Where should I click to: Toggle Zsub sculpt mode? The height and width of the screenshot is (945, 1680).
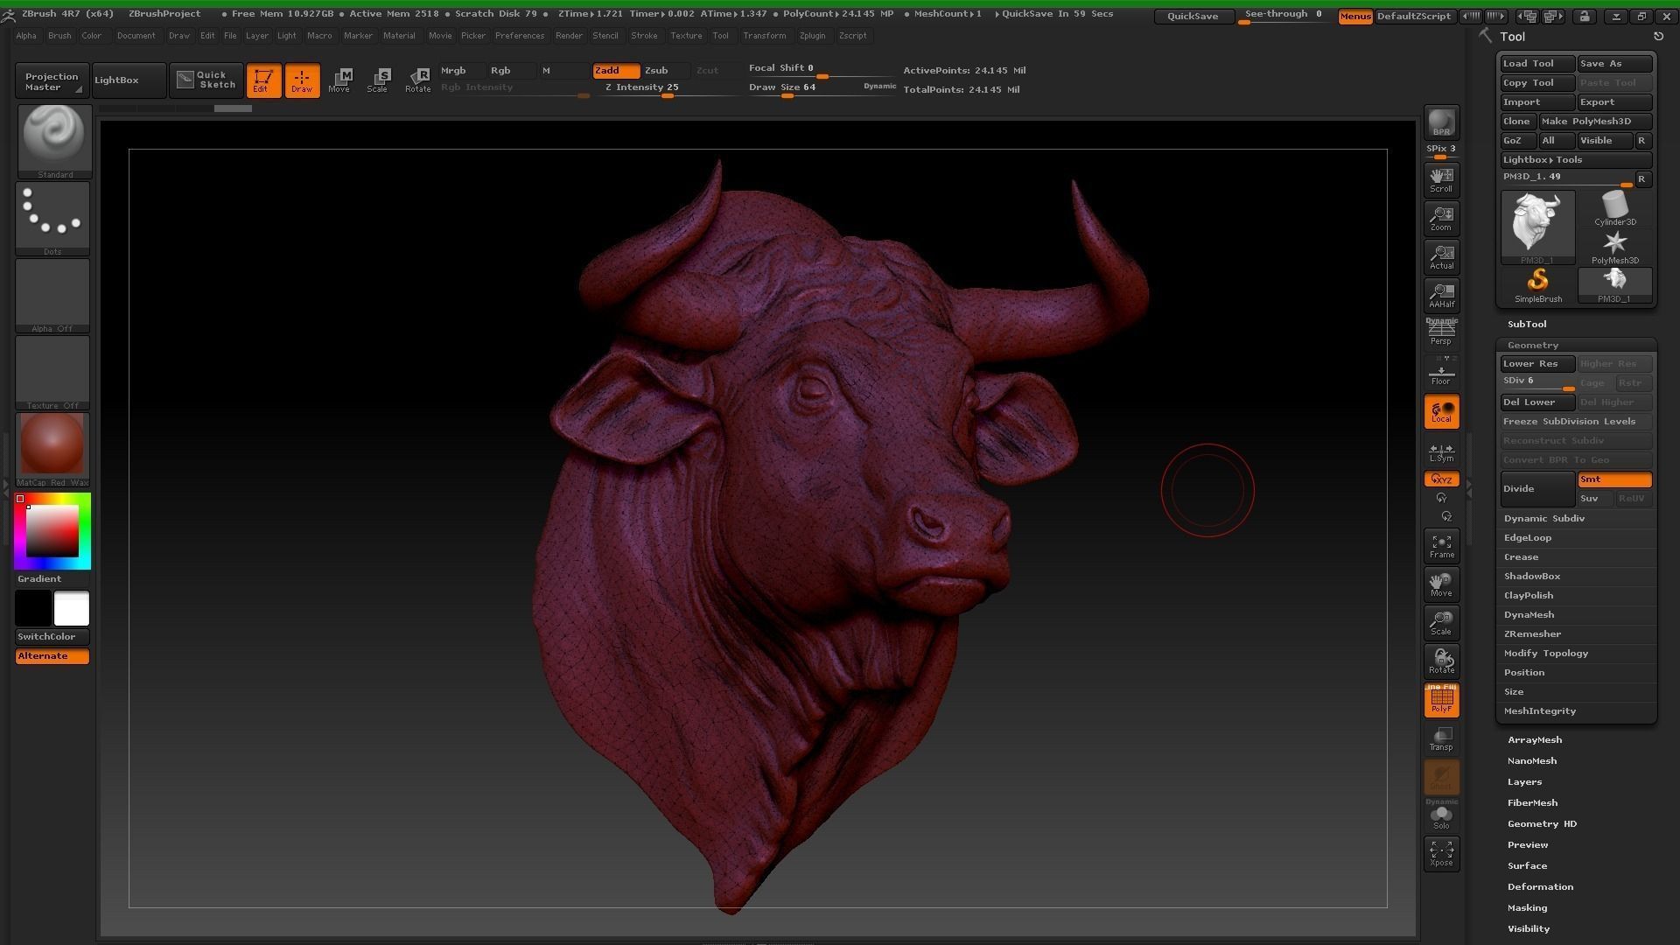pyautogui.click(x=666, y=70)
